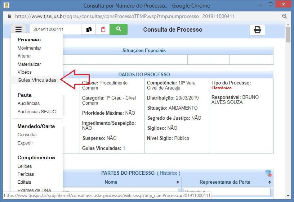Screen dimensions: 294x202
Task: Clear filters with the funnel icon
Action: pyautogui.click(x=268, y=174)
